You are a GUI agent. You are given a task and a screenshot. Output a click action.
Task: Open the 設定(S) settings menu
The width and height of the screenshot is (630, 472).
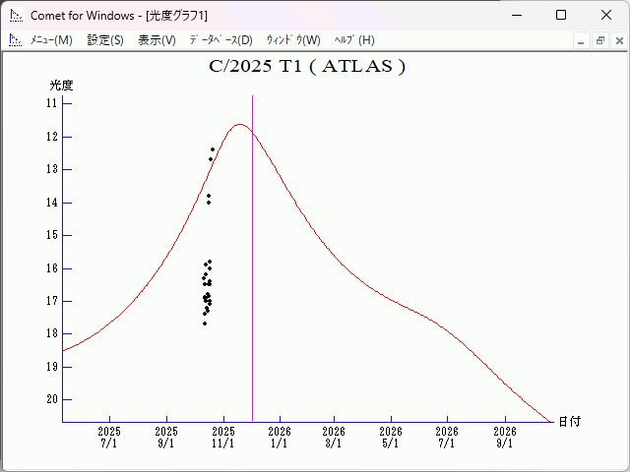point(105,40)
